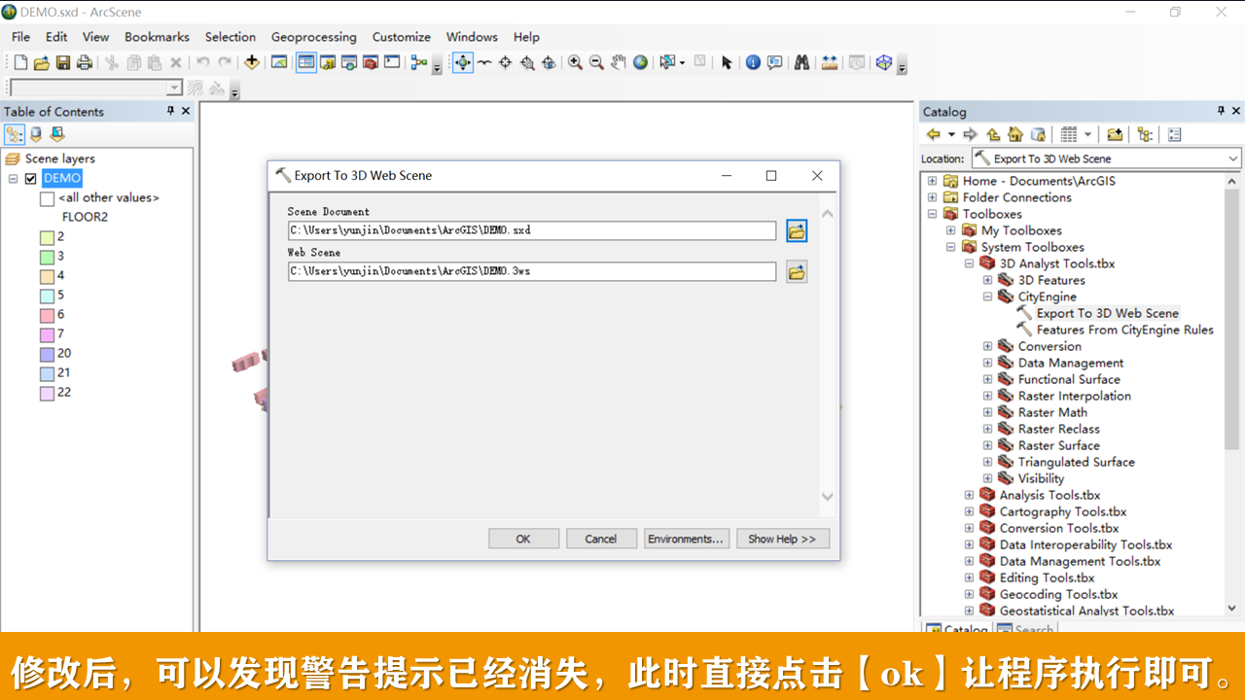The height and width of the screenshot is (700, 1245).
Task: Toggle Catalog tree view icon
Action: pos(1145,134)
